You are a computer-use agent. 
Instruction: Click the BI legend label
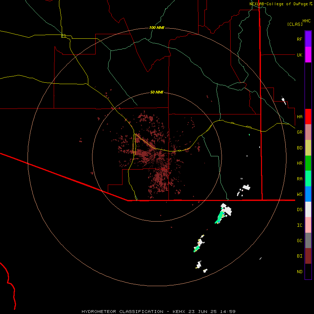click(299, 256)
